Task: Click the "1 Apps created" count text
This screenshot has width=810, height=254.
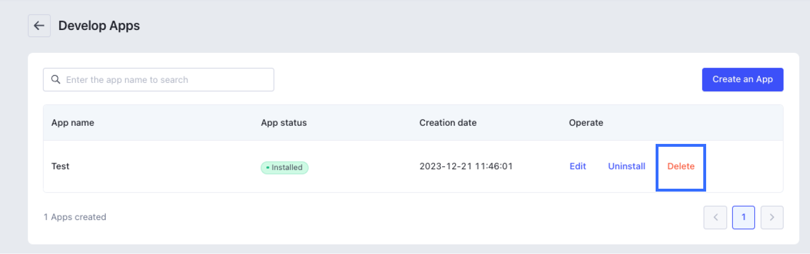Action: [75, 217]
